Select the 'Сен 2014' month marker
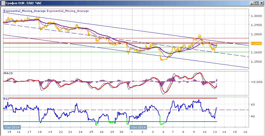The width and height of the screenshot is (265, 136). coord(12,127)
